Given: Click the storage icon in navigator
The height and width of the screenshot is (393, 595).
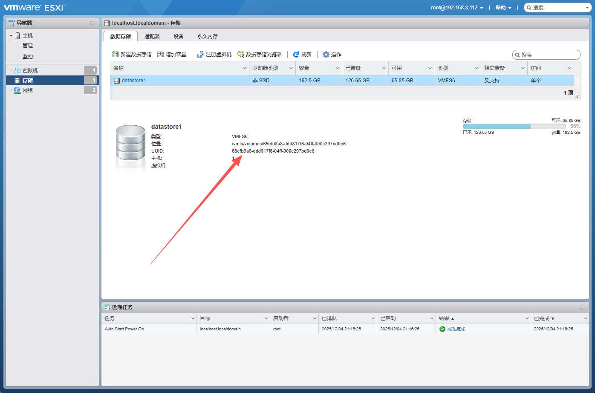Looking at the screenshot, I should pyautogui.click(x=17, y=81).
